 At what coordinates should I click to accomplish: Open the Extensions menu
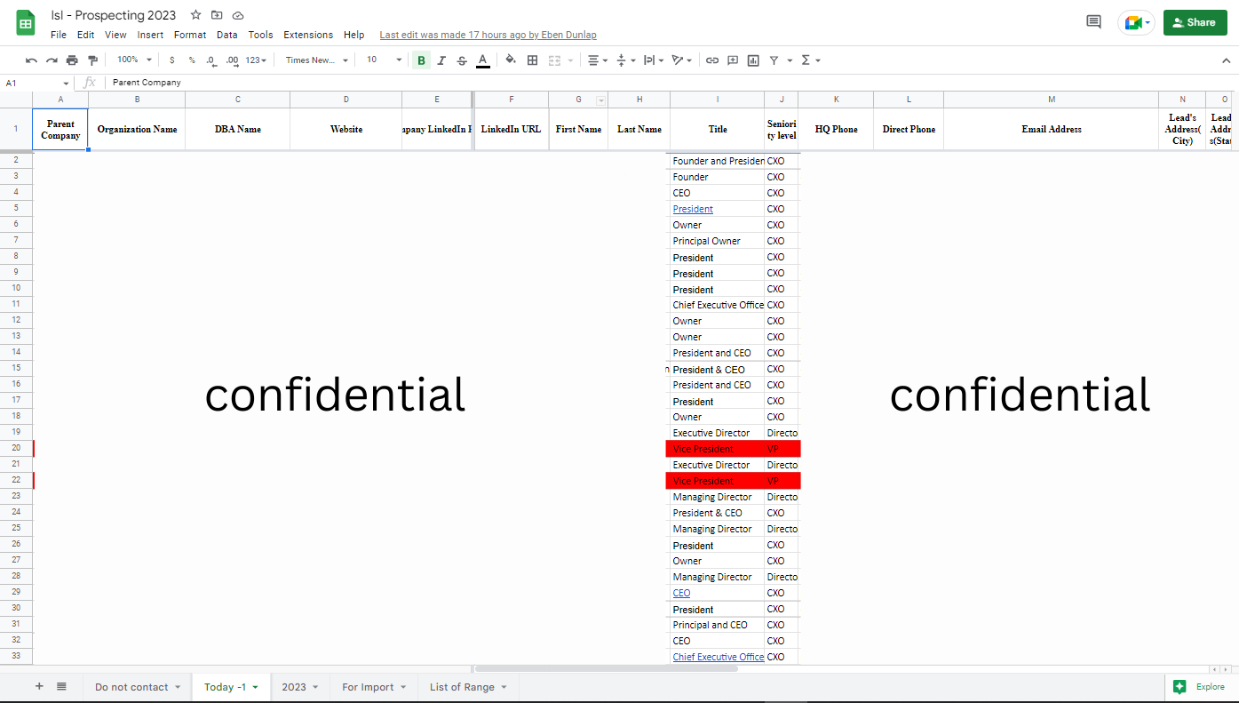[308, 36]
